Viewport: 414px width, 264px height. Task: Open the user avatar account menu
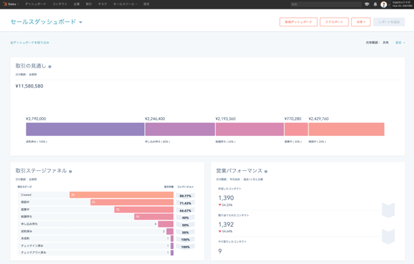click(384, 4)
